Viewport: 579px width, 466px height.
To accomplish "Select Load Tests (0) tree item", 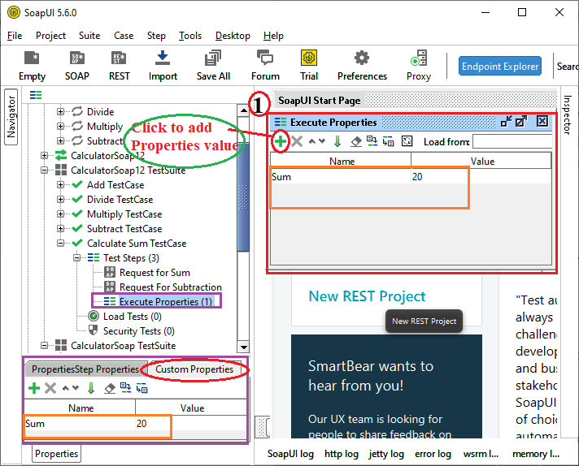I will pyautogui.click(x=133, y=317).
